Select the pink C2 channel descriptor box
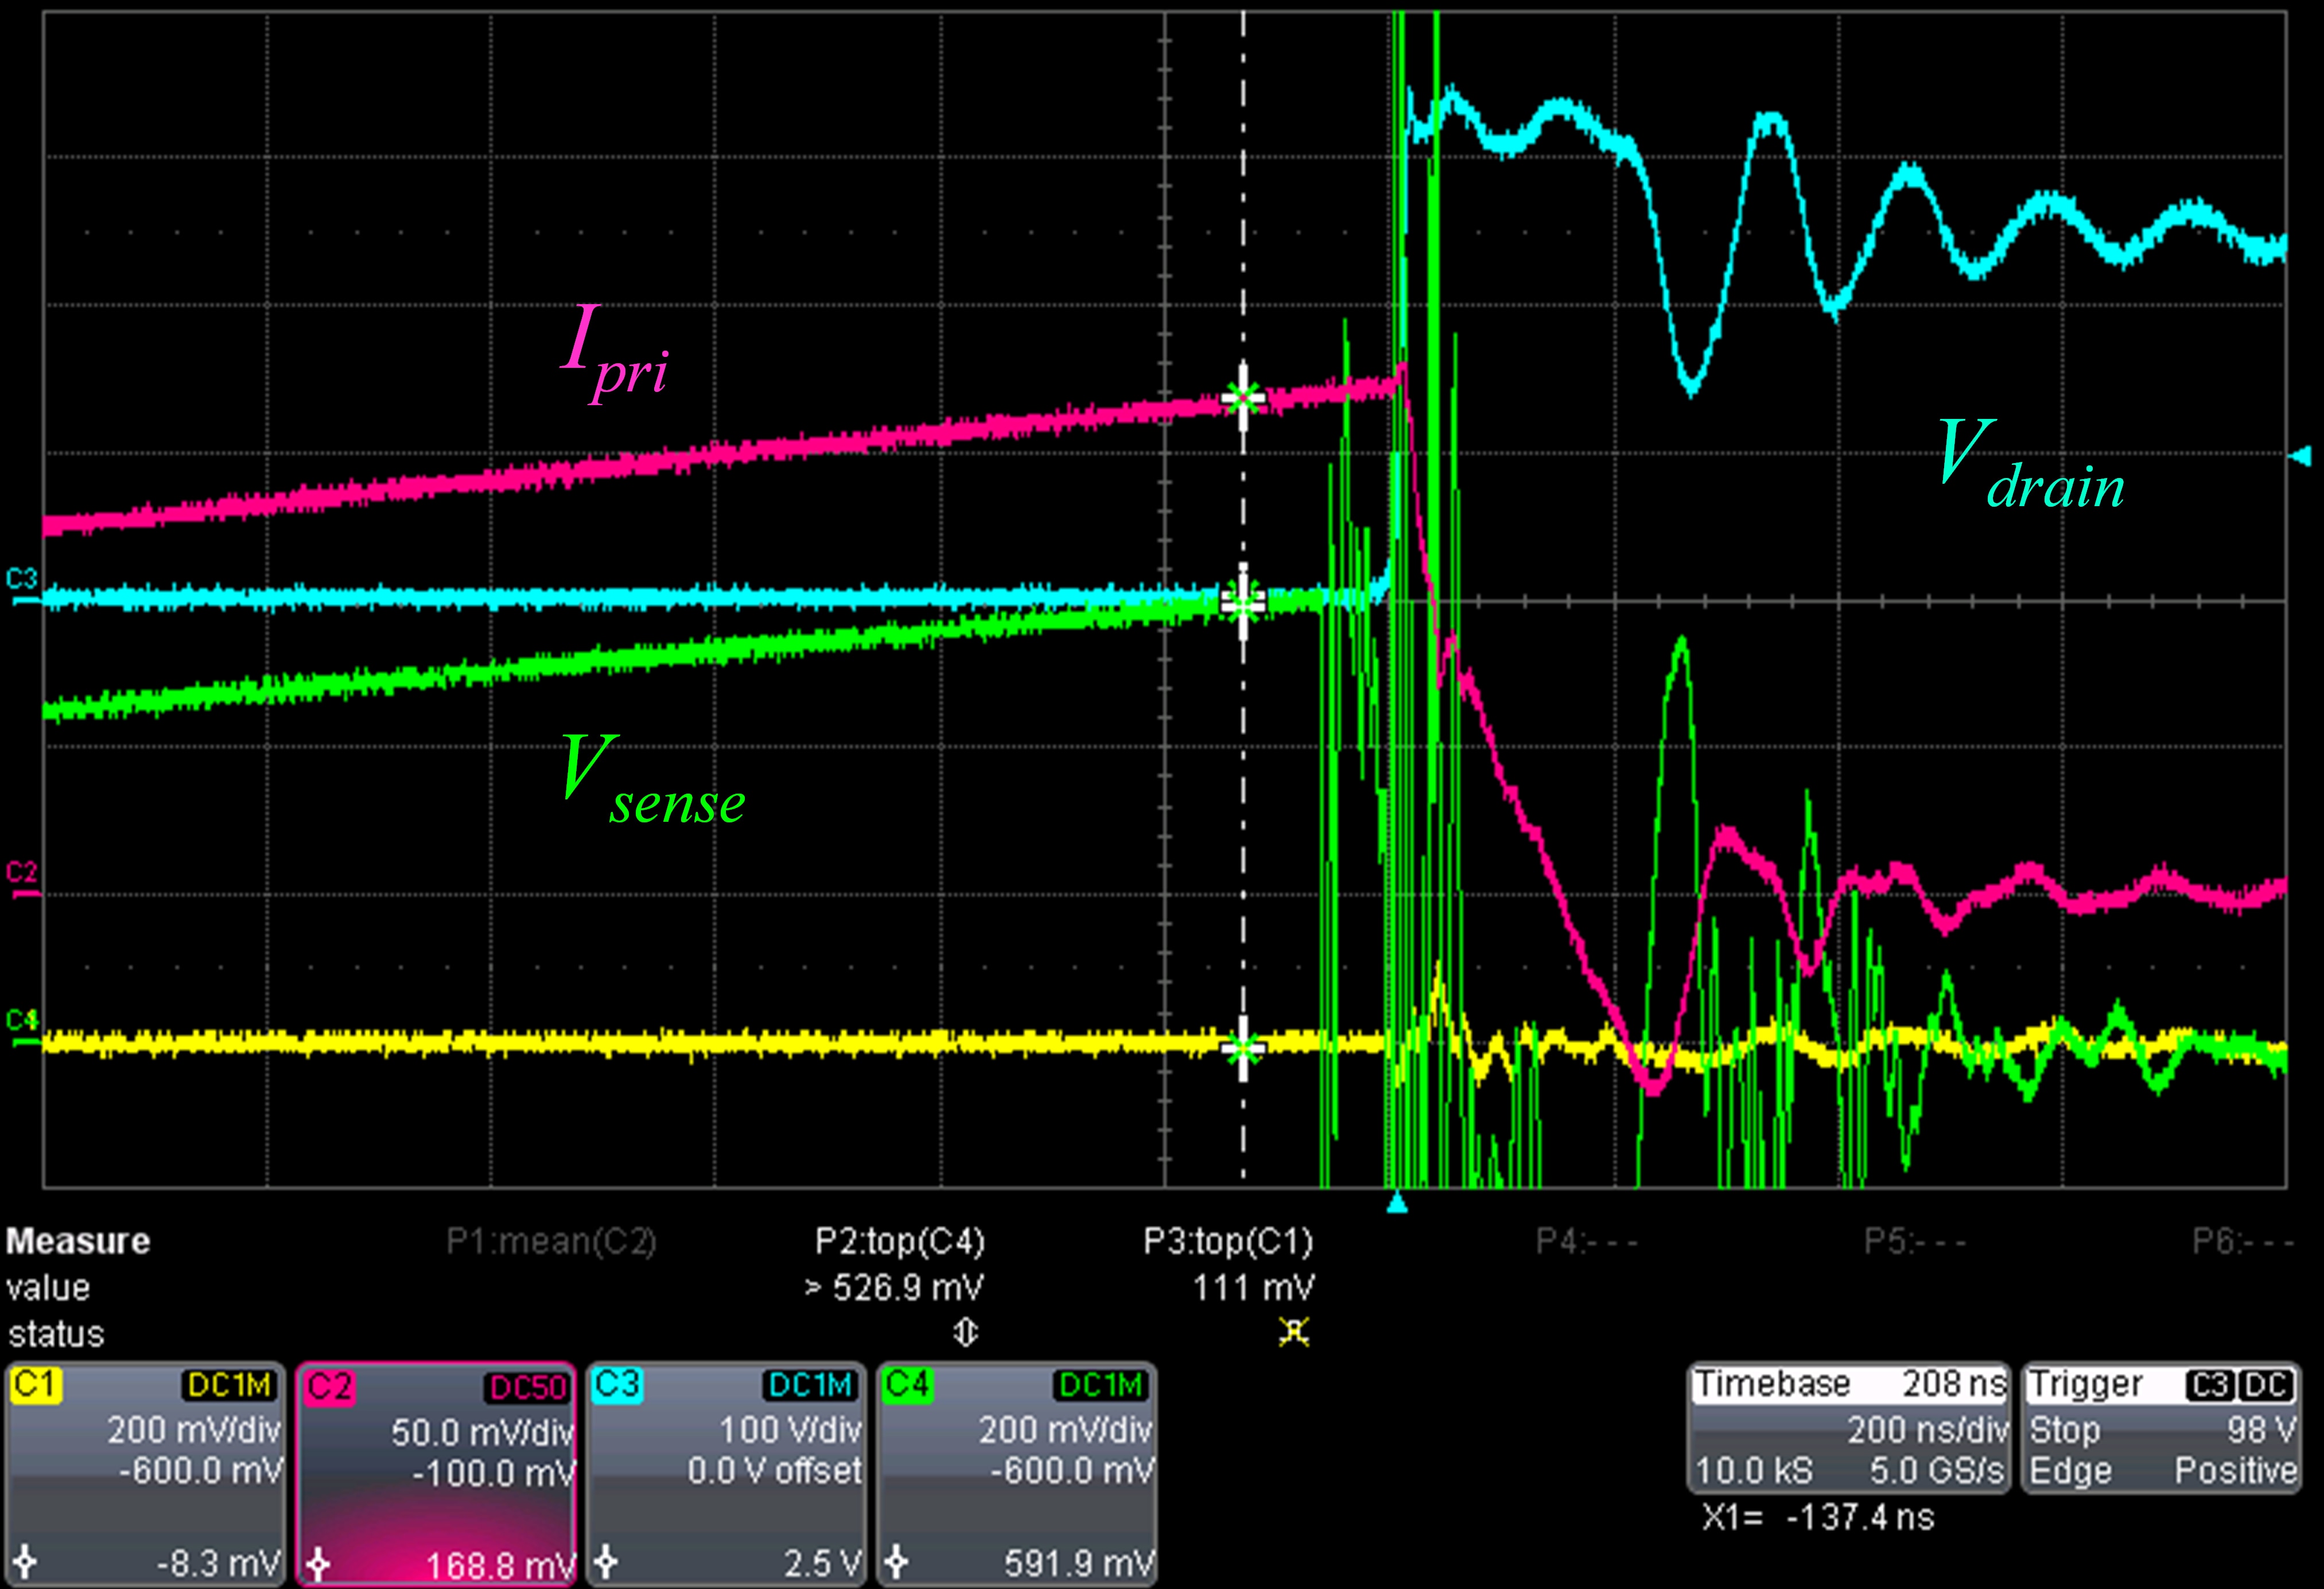 pos(436,1472)
